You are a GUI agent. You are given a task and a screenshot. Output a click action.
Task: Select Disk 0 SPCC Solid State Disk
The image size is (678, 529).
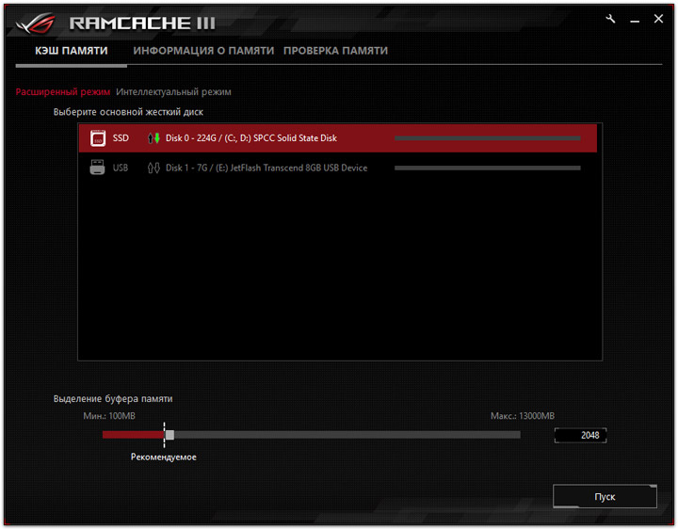coord(338,138)
